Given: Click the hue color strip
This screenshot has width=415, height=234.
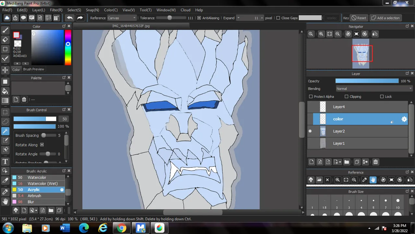Looking at the screenshot, I should pos(68,47).
